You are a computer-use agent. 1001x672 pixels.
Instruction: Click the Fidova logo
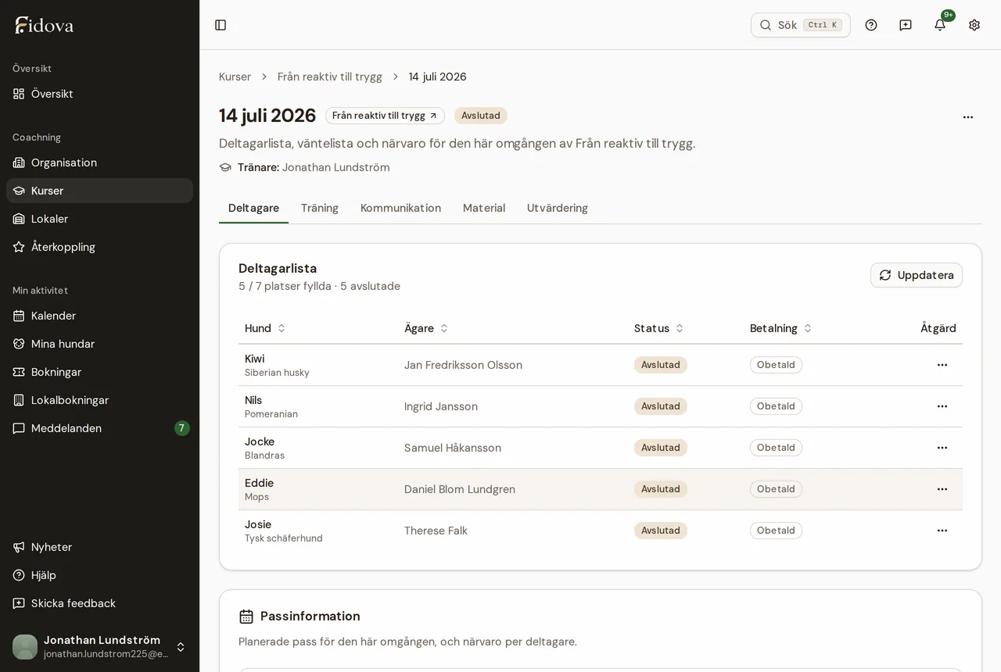click(44, 25)
